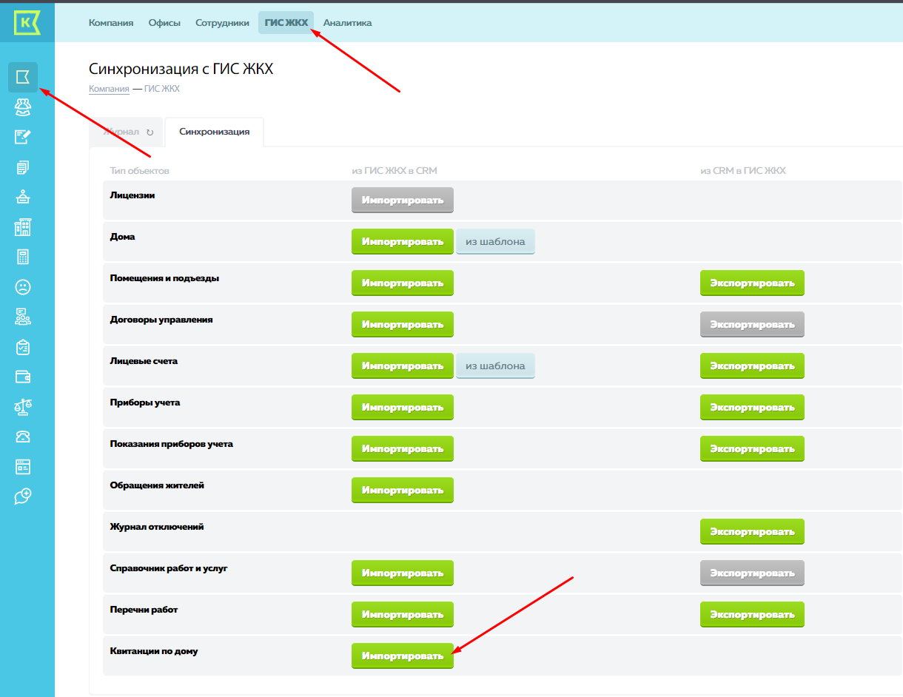
Task: Export Приборы учета
Action: [752, 407]
